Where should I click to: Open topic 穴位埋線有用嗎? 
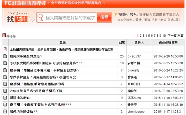36,91
